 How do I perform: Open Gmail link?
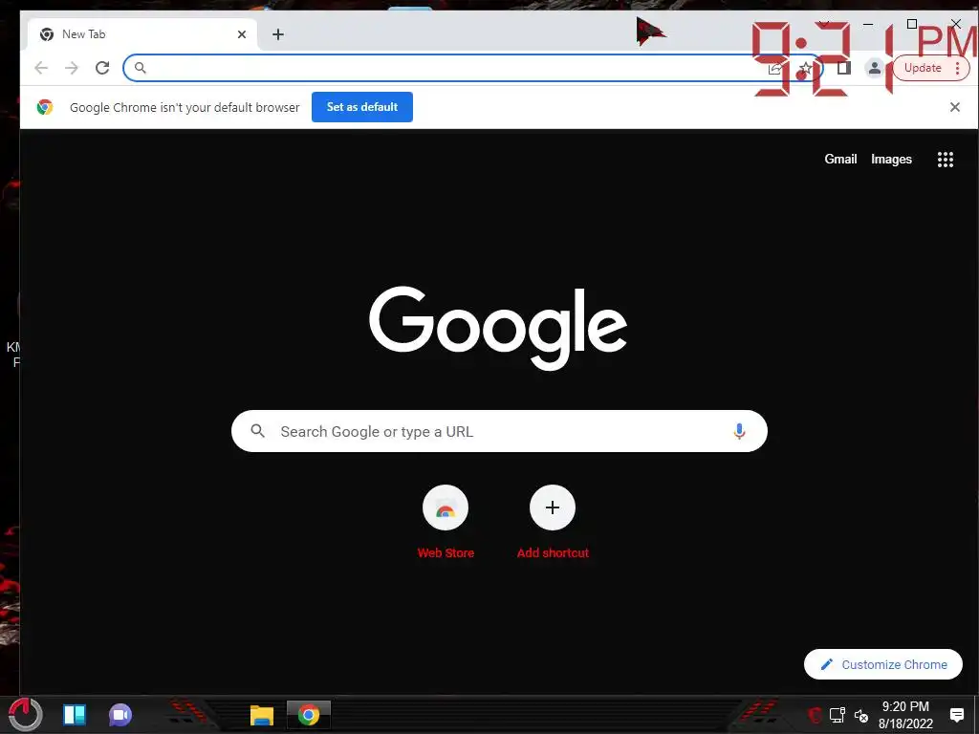point(840,160)
